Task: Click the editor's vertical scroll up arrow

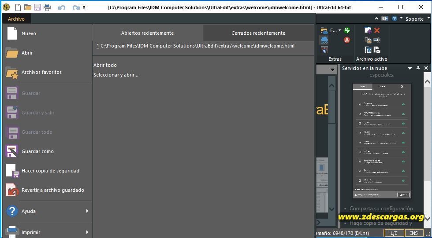Action: pyautogui.click(x=331, y=86)
